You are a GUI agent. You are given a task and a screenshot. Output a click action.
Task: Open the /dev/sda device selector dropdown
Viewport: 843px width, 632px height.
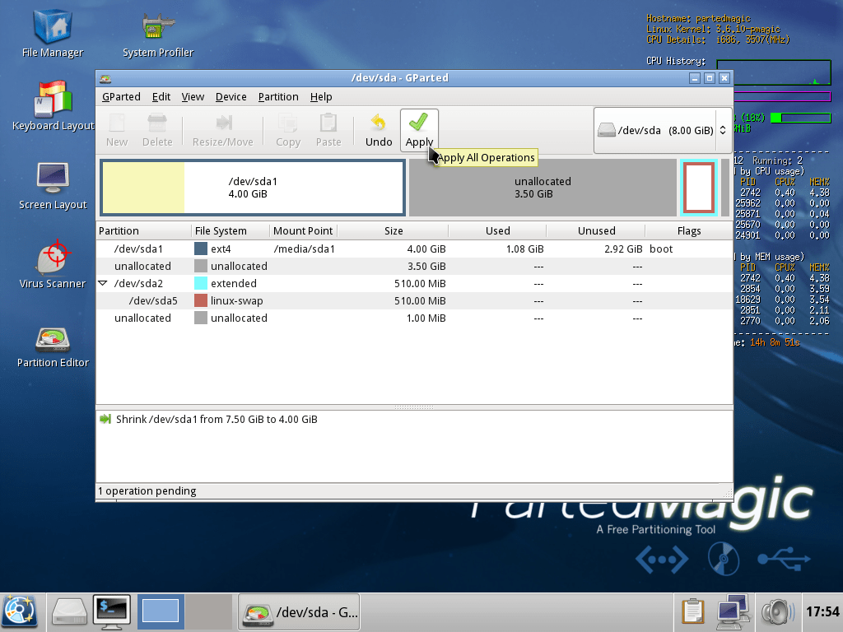coord(662,130)
